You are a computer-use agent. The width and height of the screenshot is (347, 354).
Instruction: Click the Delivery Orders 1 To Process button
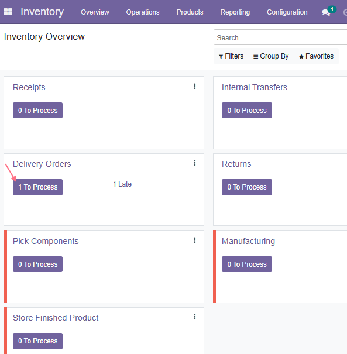click(x=37, y=187)
